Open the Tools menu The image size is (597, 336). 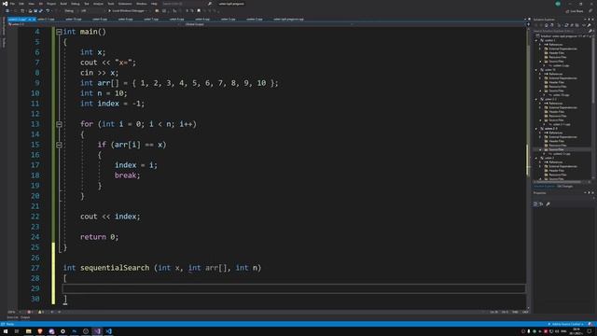(x=111, y=4)
